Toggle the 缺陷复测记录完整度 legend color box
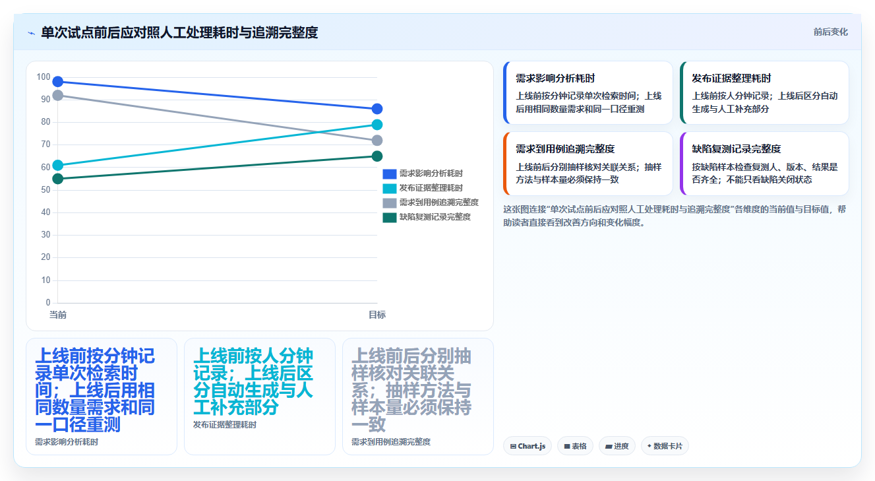The height and width of the screenshot is (481, 875). 390,217
